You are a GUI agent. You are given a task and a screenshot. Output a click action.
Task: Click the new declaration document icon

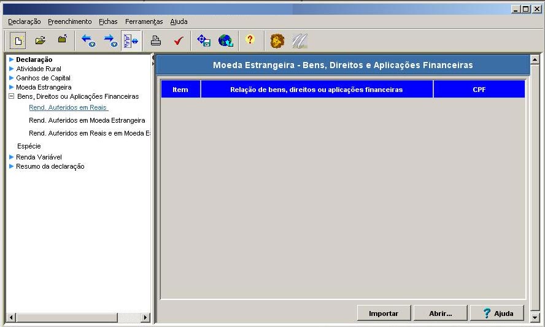(x=18, y=41)
